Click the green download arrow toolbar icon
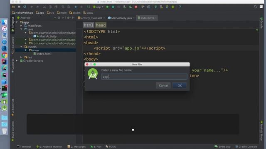The height and width of the screenshot is (149, 266). [x=173, y=7]
